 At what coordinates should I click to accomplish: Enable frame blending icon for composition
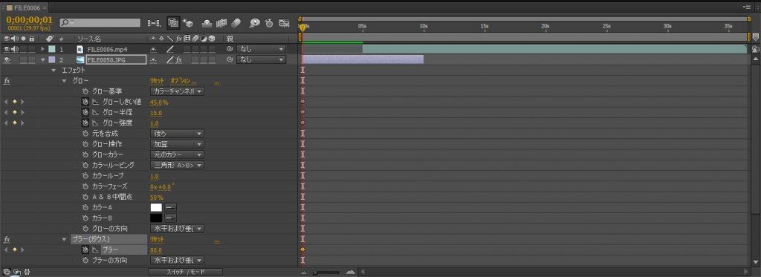(x=221, y=23)
